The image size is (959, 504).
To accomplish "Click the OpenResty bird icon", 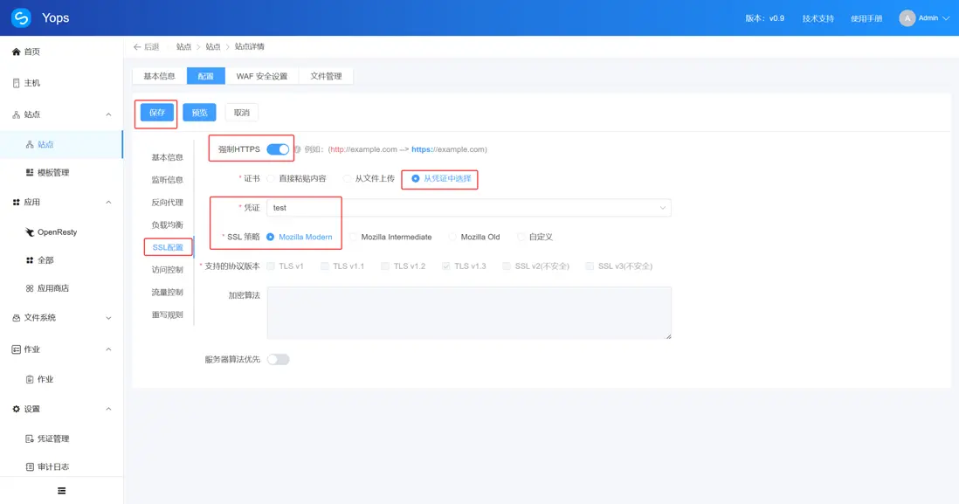I will point(30,232).
